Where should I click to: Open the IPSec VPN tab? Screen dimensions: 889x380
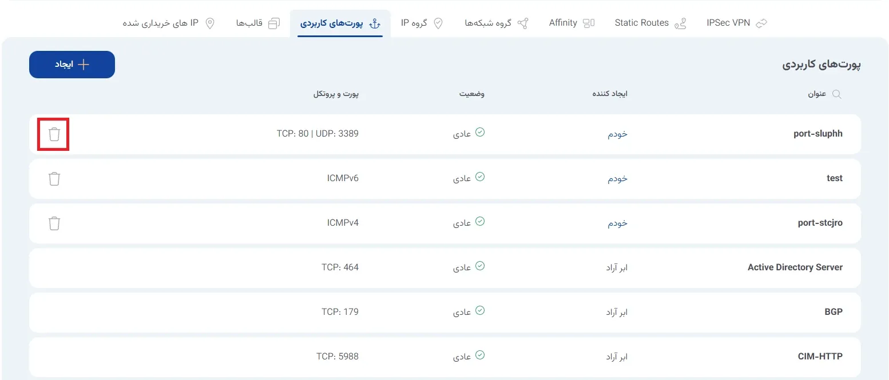pyautogui.click(x=737, y=23)
